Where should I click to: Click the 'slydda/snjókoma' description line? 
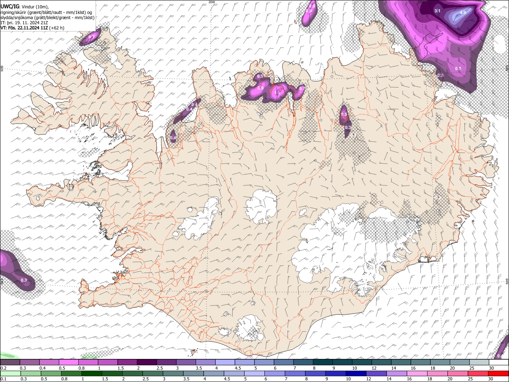[47, 18]
